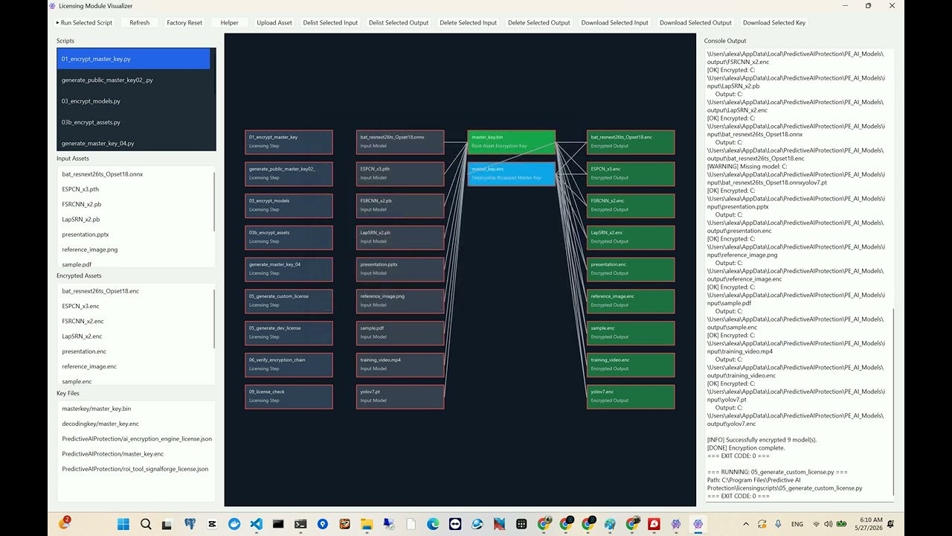Click blue master_key.enc wrapped key node

click(512, 173)
